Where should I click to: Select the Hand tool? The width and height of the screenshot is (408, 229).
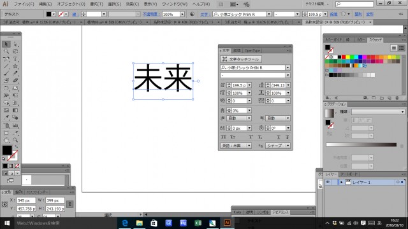coord(6,140)
